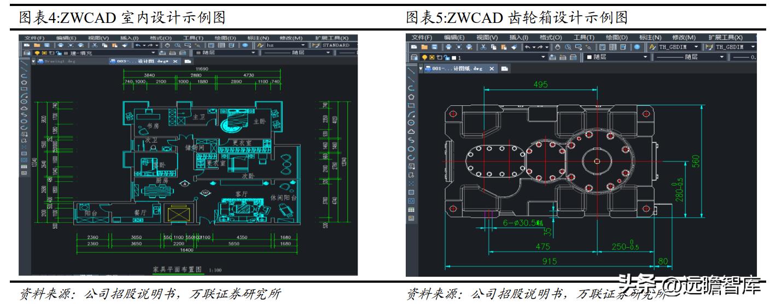Open 文件(F) menu in gearbox window

coord(422,38)
